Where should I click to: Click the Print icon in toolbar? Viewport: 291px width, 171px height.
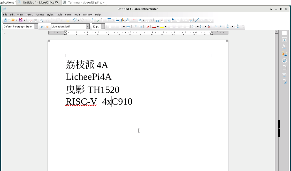36,20
